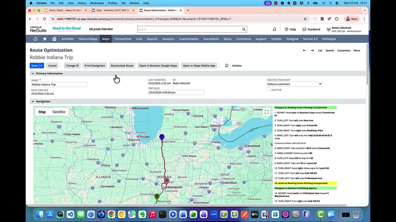Click the refresh icon left of Actions
This screenshot has width=396, height=222.
point(227,65)
